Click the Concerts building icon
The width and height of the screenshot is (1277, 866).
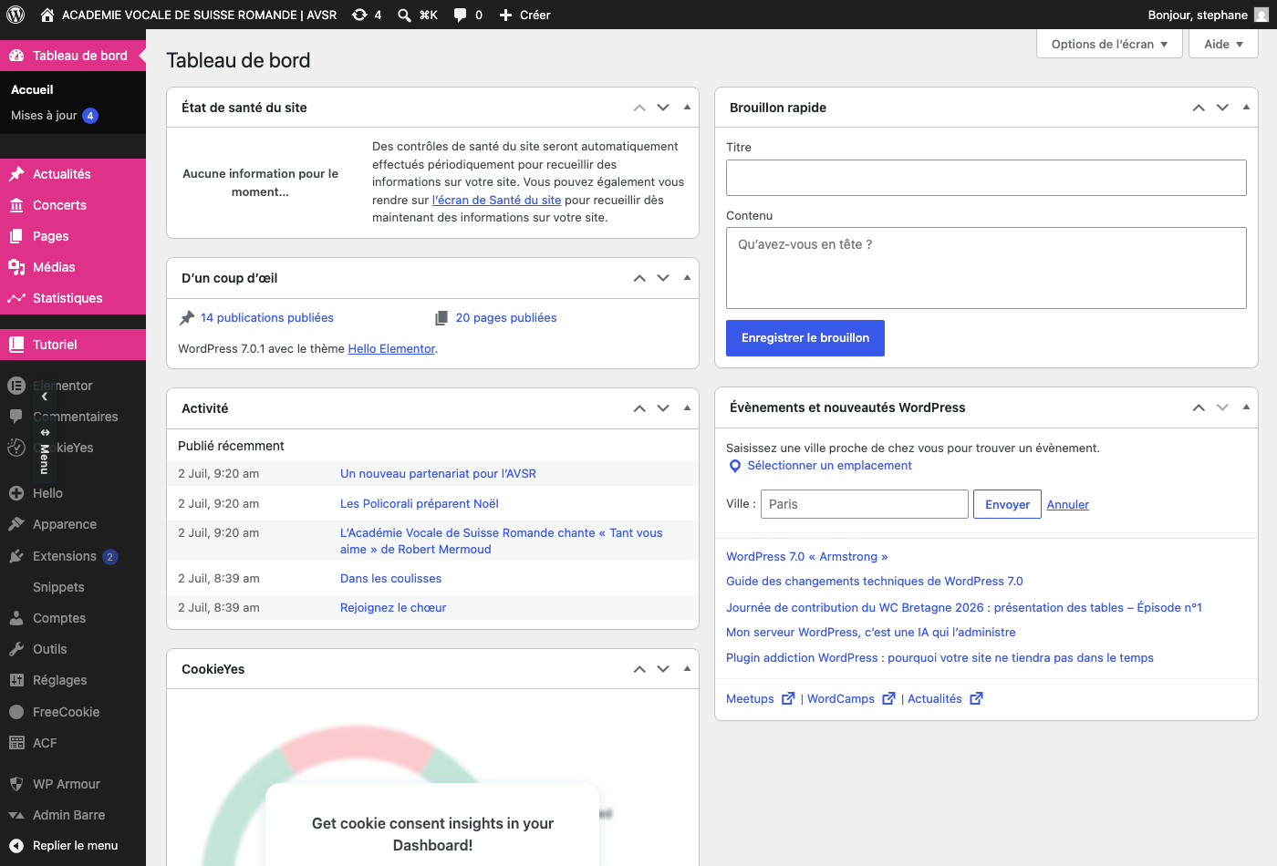(16, 205)
